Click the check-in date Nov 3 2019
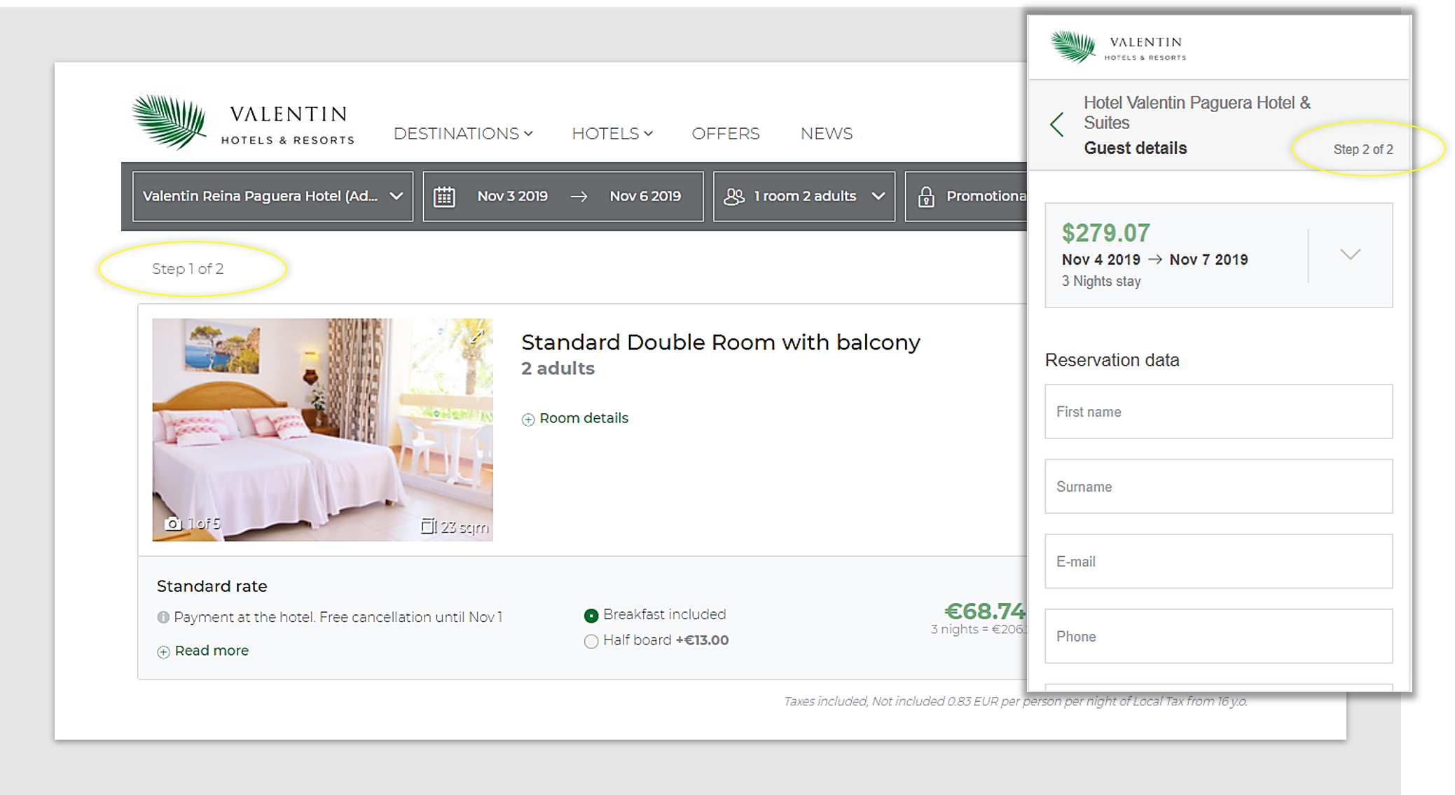 click(x=512, y=196)
